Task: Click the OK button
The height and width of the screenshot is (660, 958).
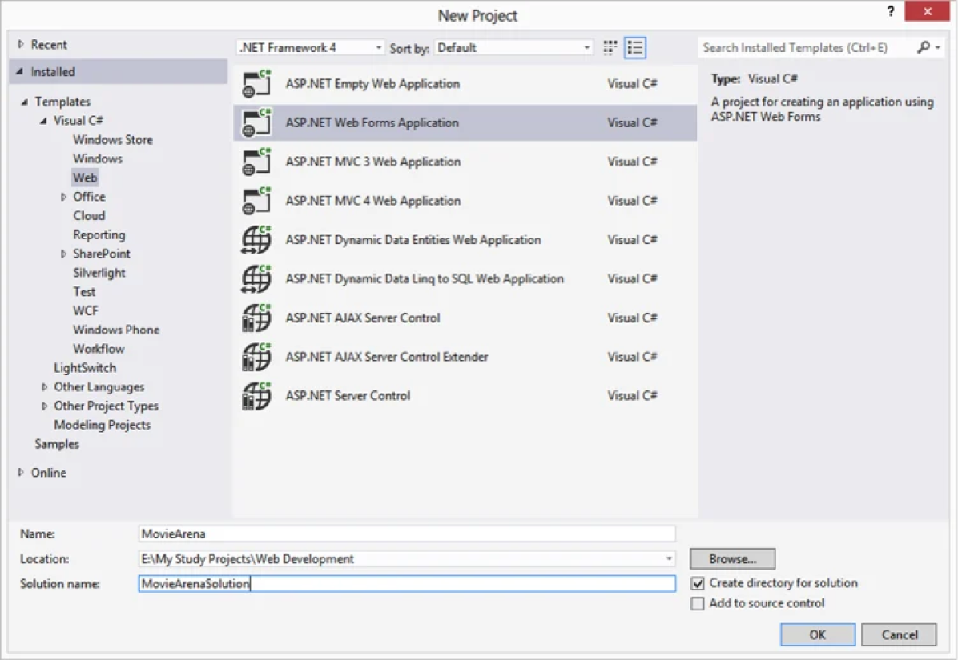Action: click(818, 634)
